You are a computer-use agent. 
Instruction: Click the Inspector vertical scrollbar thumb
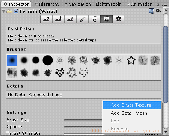[x=166, y=65]
